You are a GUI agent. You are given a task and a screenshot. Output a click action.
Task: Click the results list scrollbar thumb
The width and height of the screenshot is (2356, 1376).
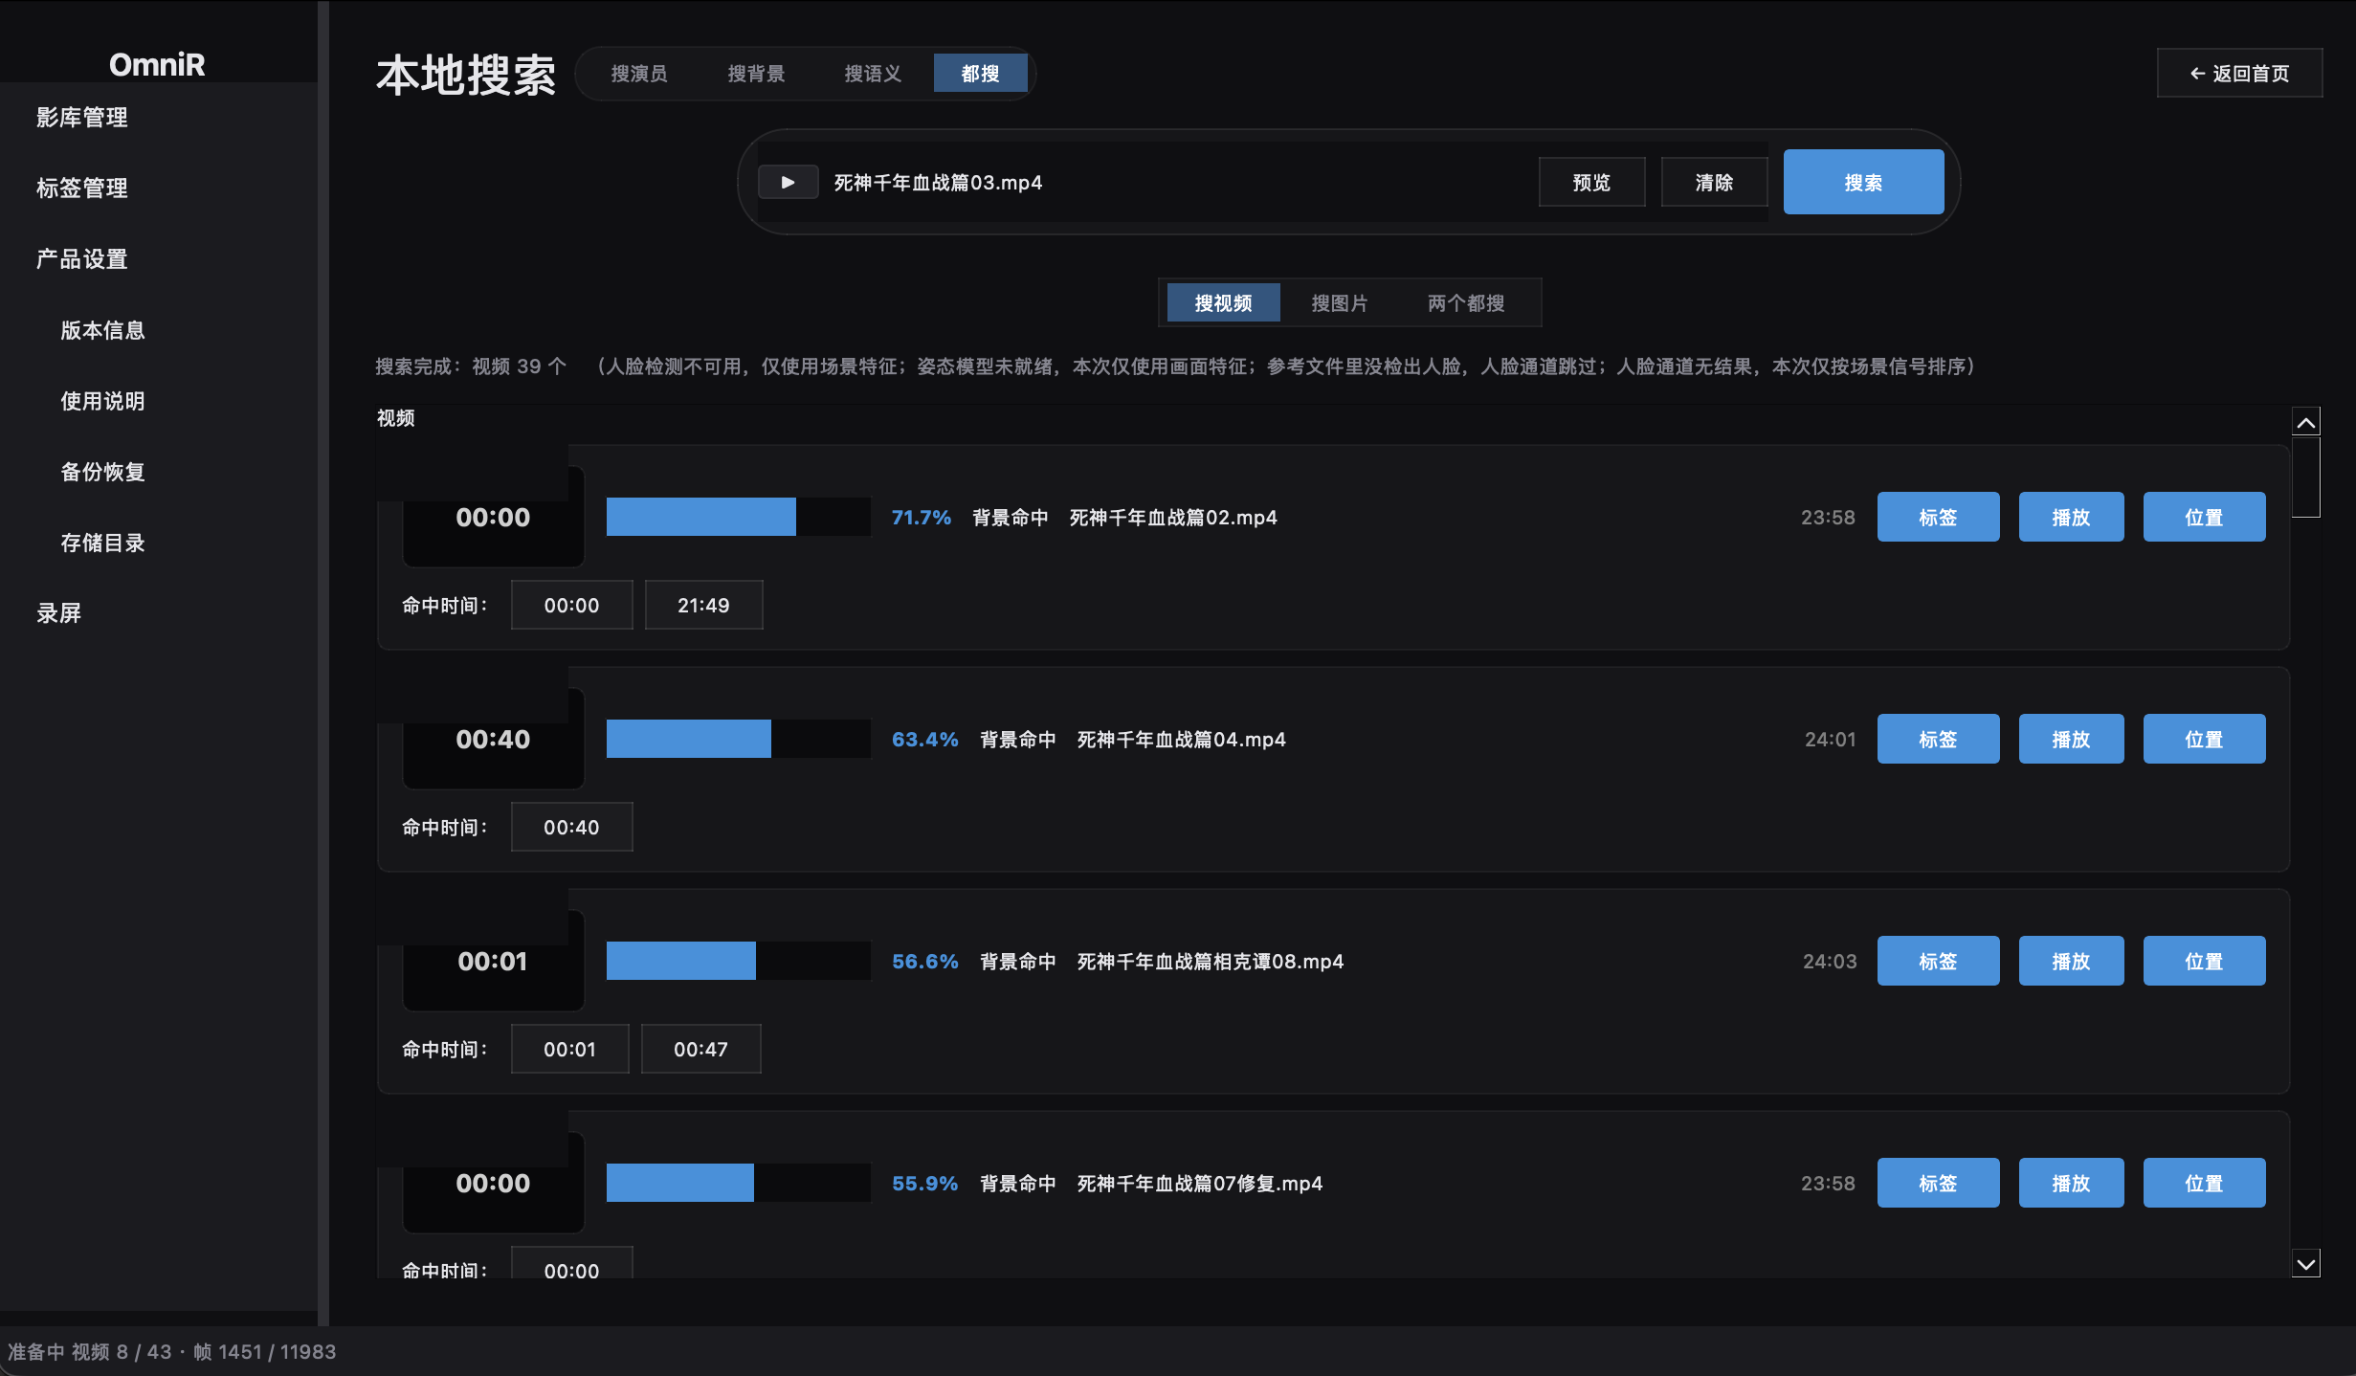(x=2306, y=477)
